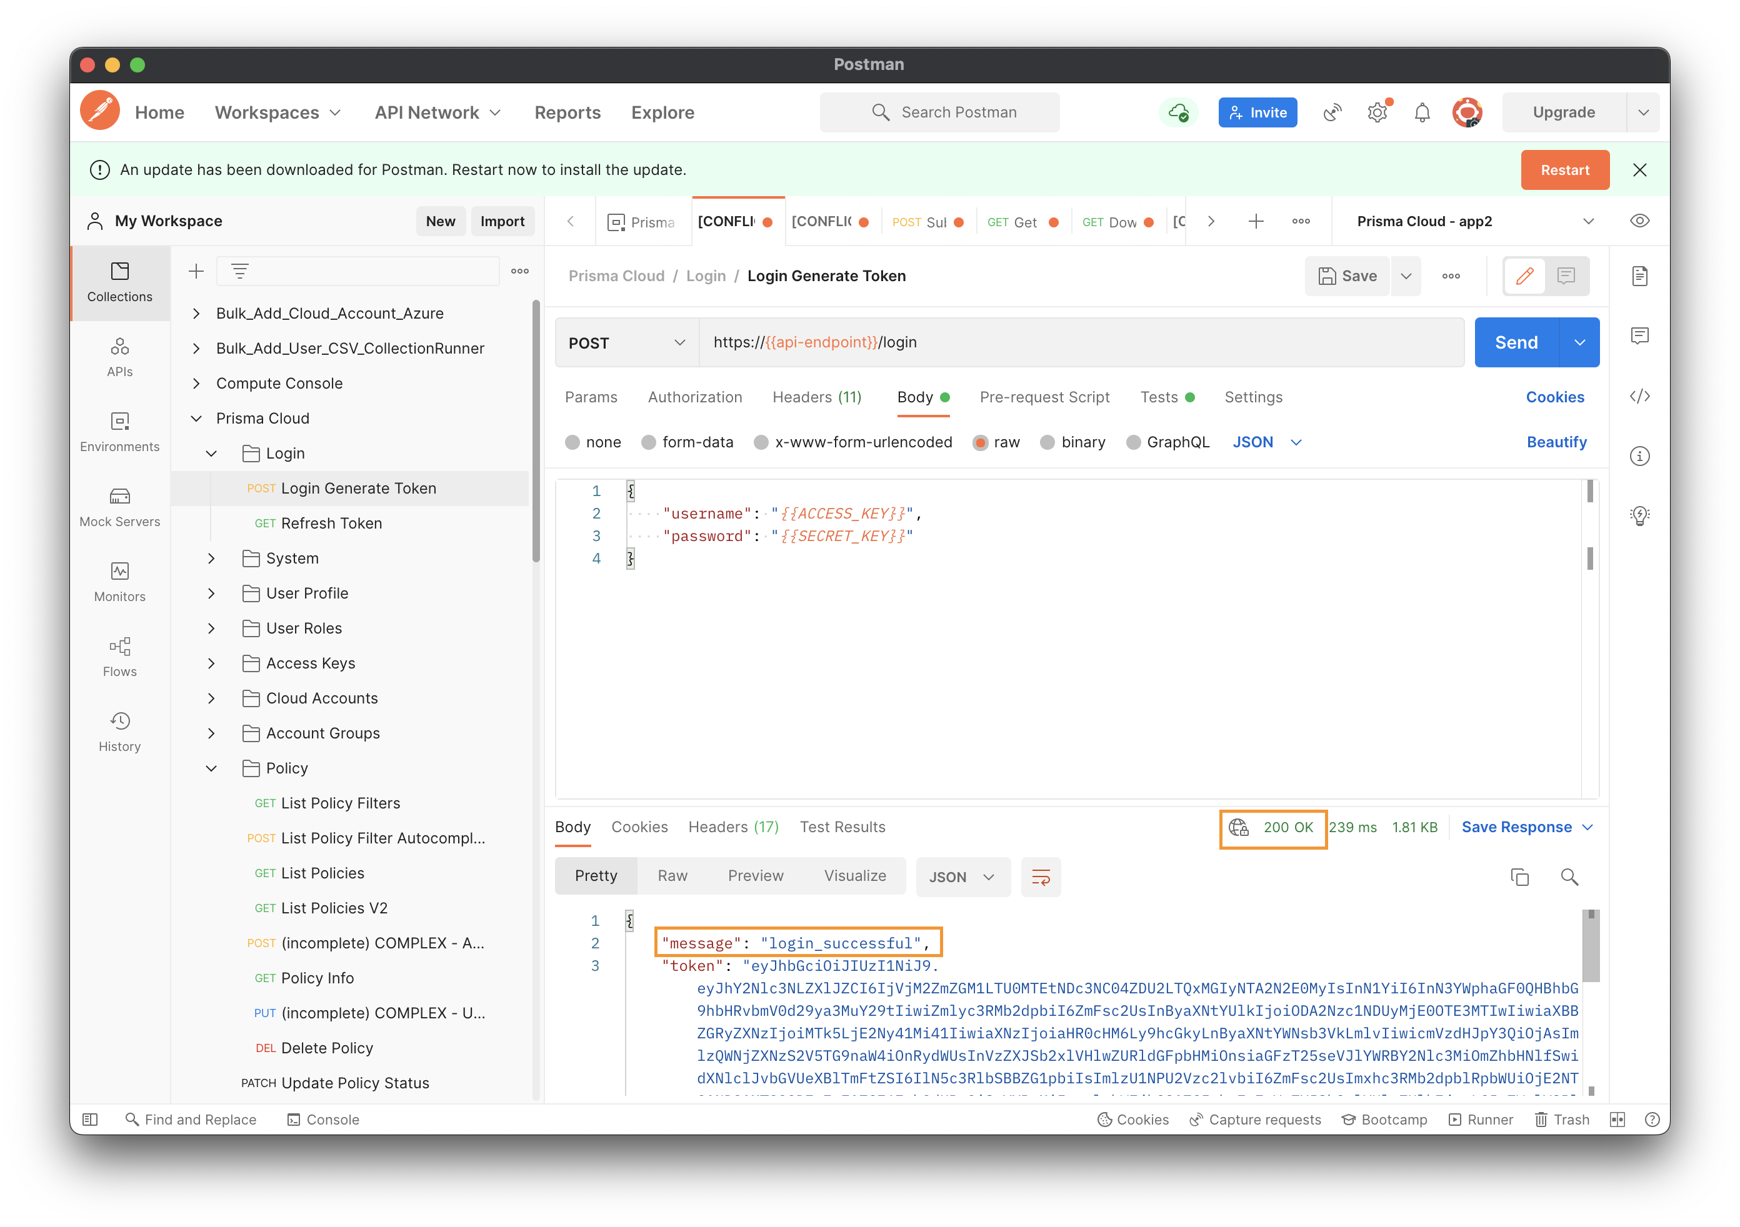Select the x-www-form-urlencoded radio option

tap(761, 442)
